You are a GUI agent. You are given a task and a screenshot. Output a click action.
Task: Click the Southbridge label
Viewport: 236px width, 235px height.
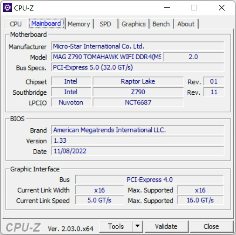(30, 92)
